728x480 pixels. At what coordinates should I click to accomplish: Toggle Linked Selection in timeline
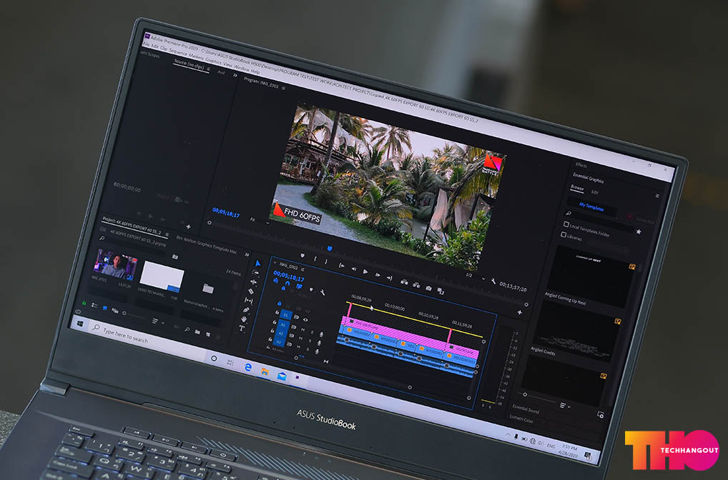click(299, 286)
